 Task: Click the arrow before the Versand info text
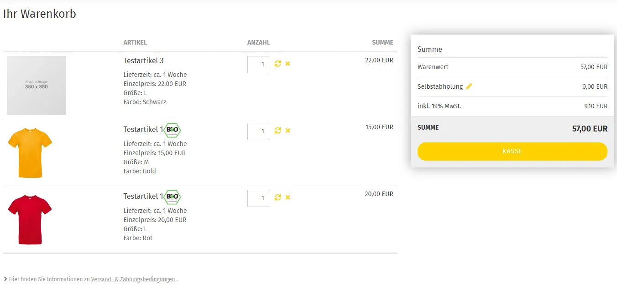[5, 279]
